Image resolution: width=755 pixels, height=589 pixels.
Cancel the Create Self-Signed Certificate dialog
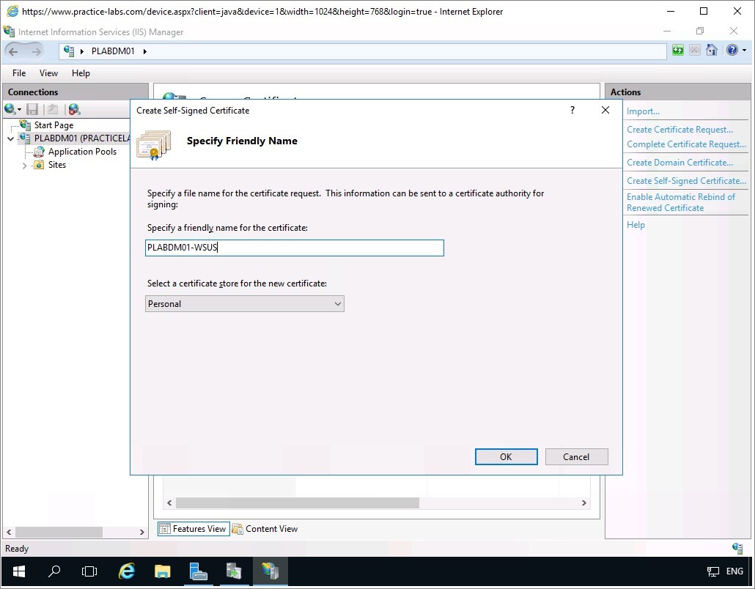pos(576,456)
